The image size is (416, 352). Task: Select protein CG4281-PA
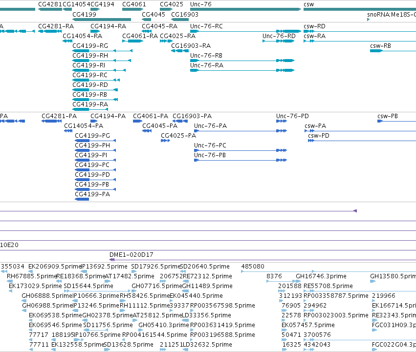52,121
